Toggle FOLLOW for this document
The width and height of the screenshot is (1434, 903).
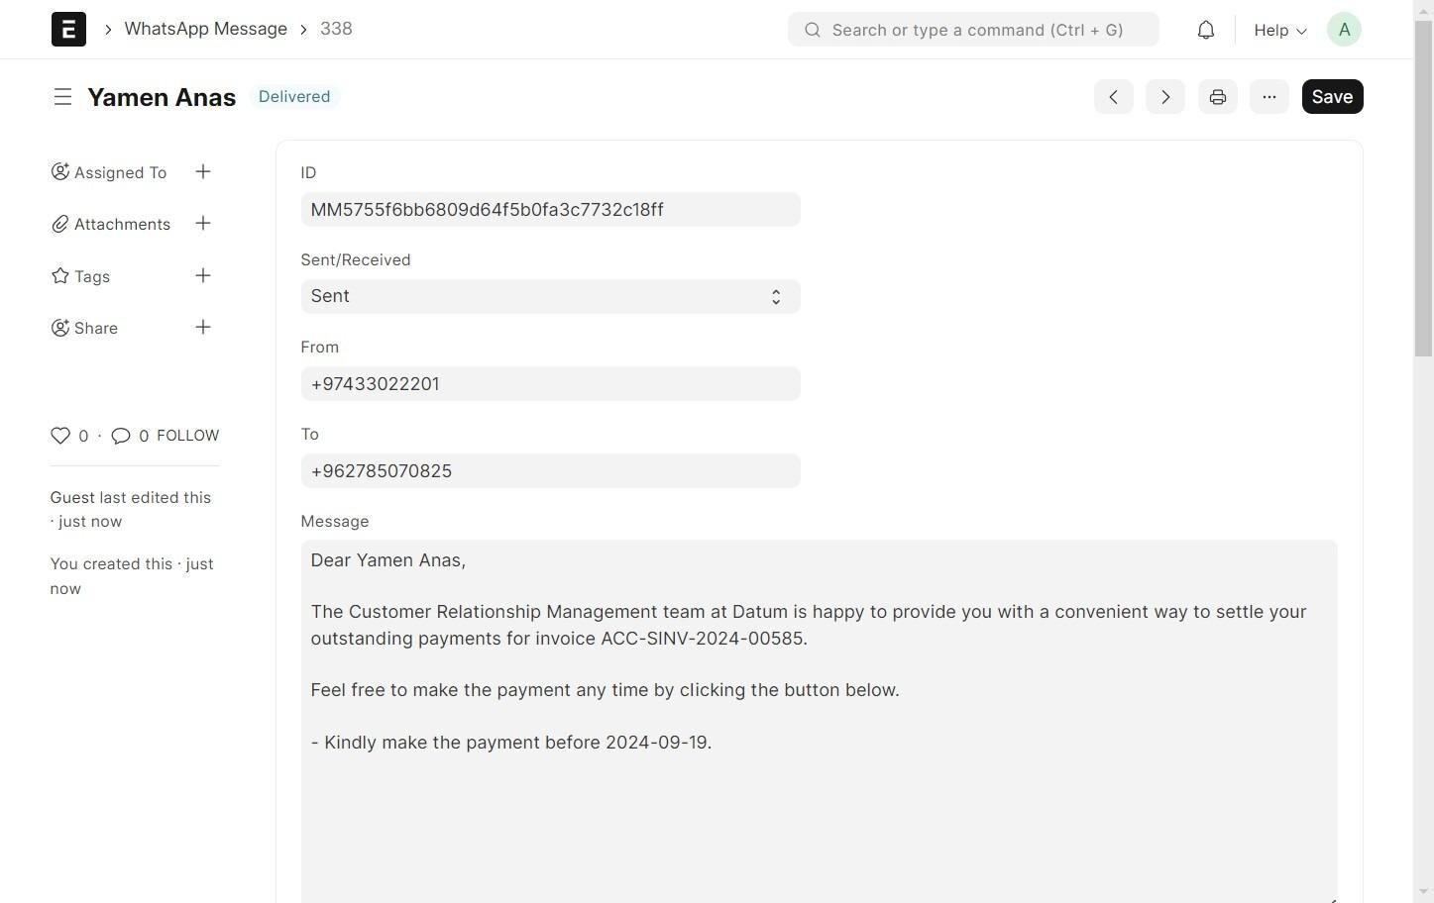187,436
